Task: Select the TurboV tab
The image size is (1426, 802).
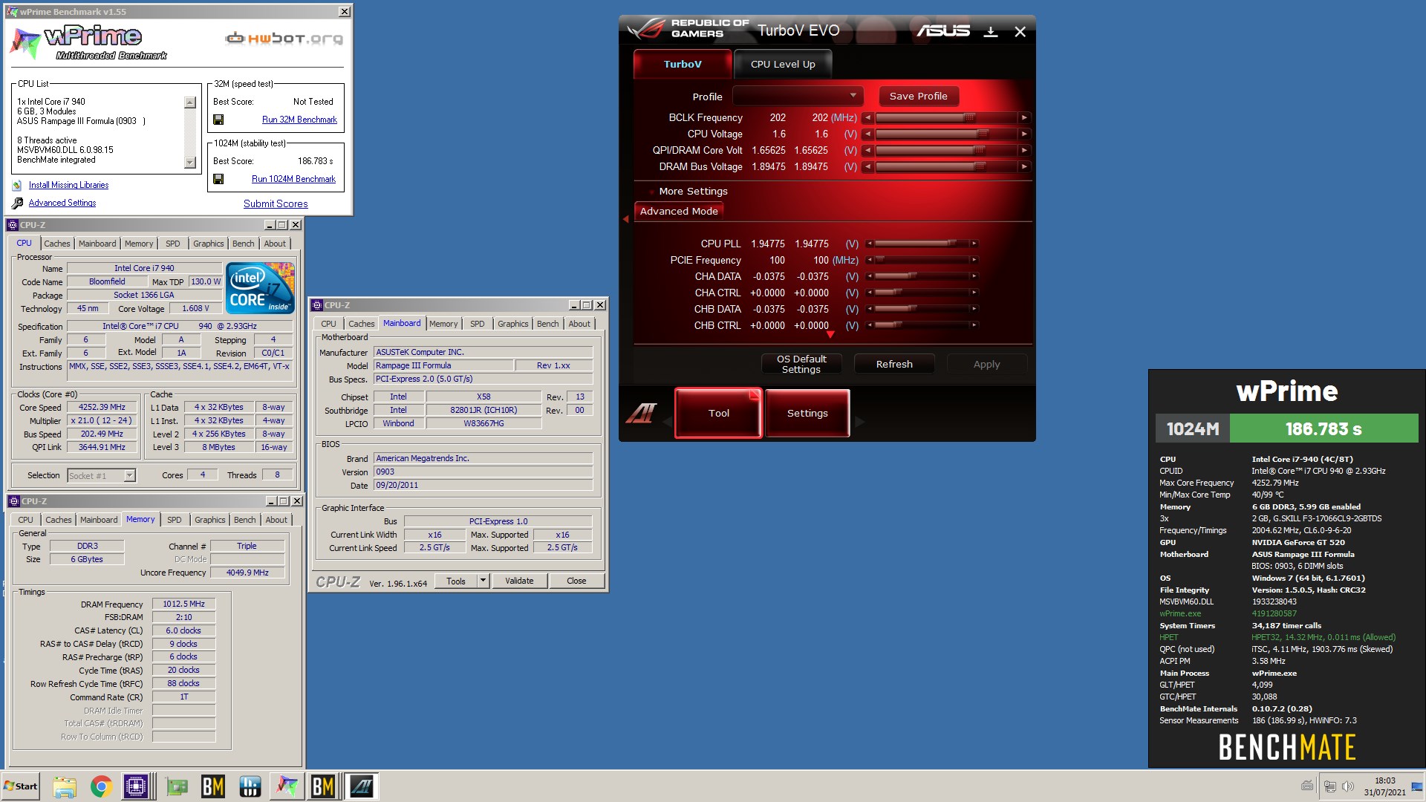Action: [683, 65]
